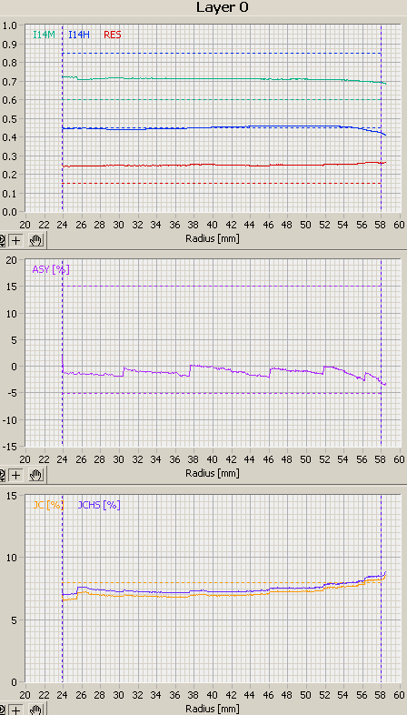
Task: Select the JCHS [%] legend label
Action: tap(99, 505)
